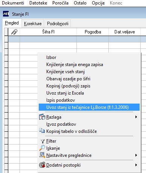Open Dodatni postopki entry
The height and width of the screenshot is (173, 146).
89,165
